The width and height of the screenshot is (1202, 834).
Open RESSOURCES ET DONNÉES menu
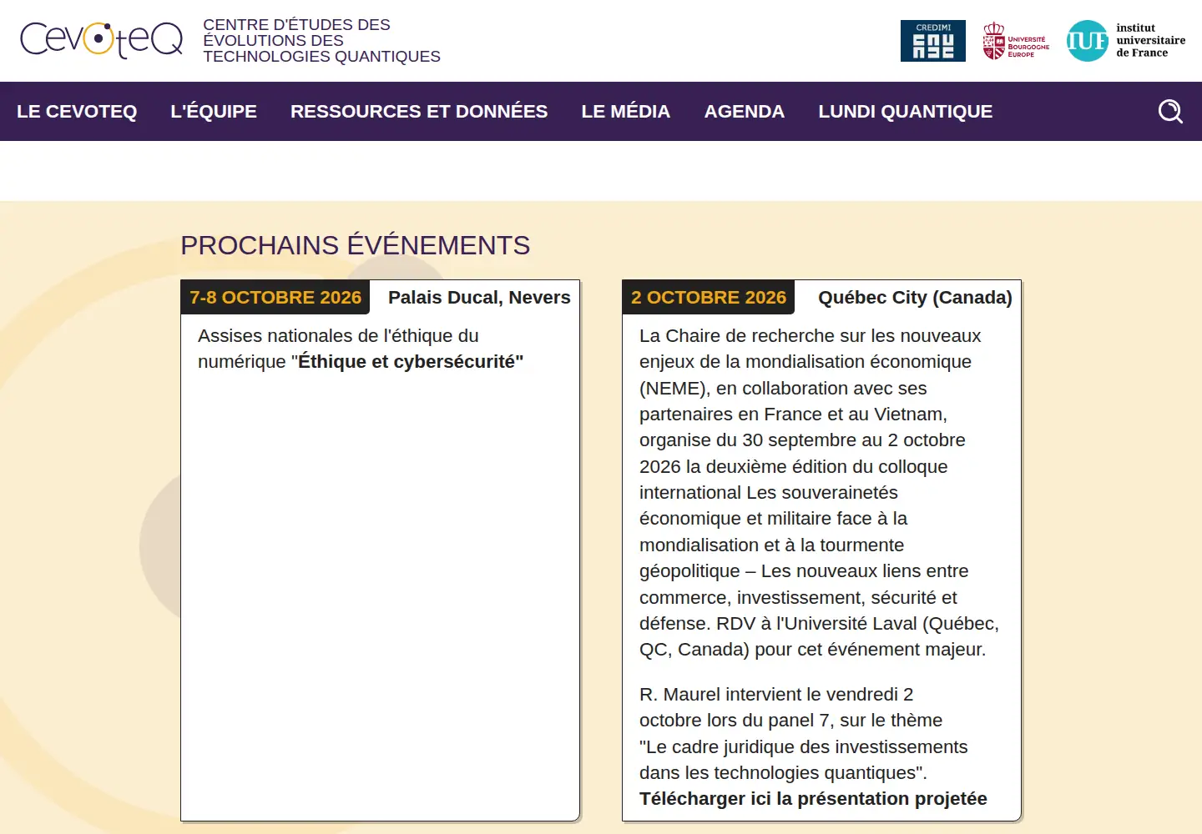tap(419, 112)
